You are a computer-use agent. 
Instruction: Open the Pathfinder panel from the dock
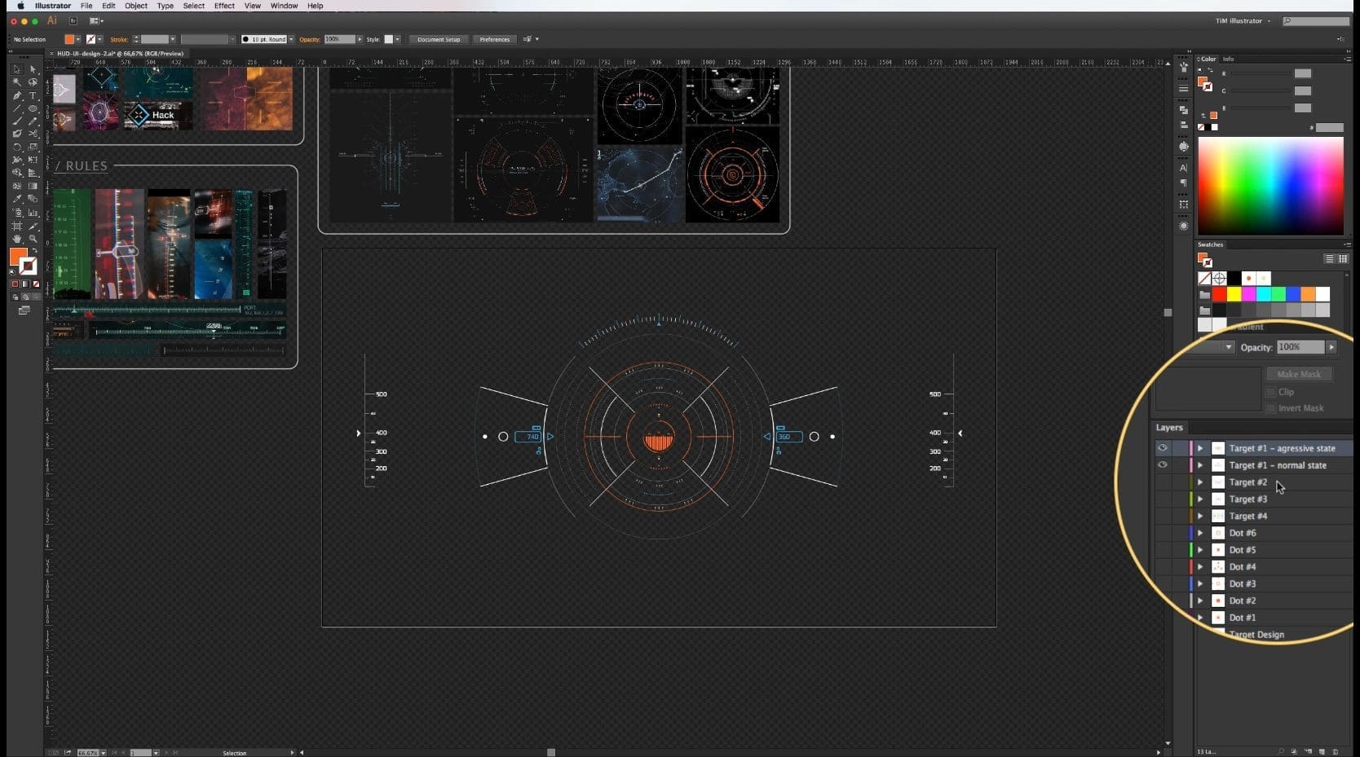tap(1183, 109)
